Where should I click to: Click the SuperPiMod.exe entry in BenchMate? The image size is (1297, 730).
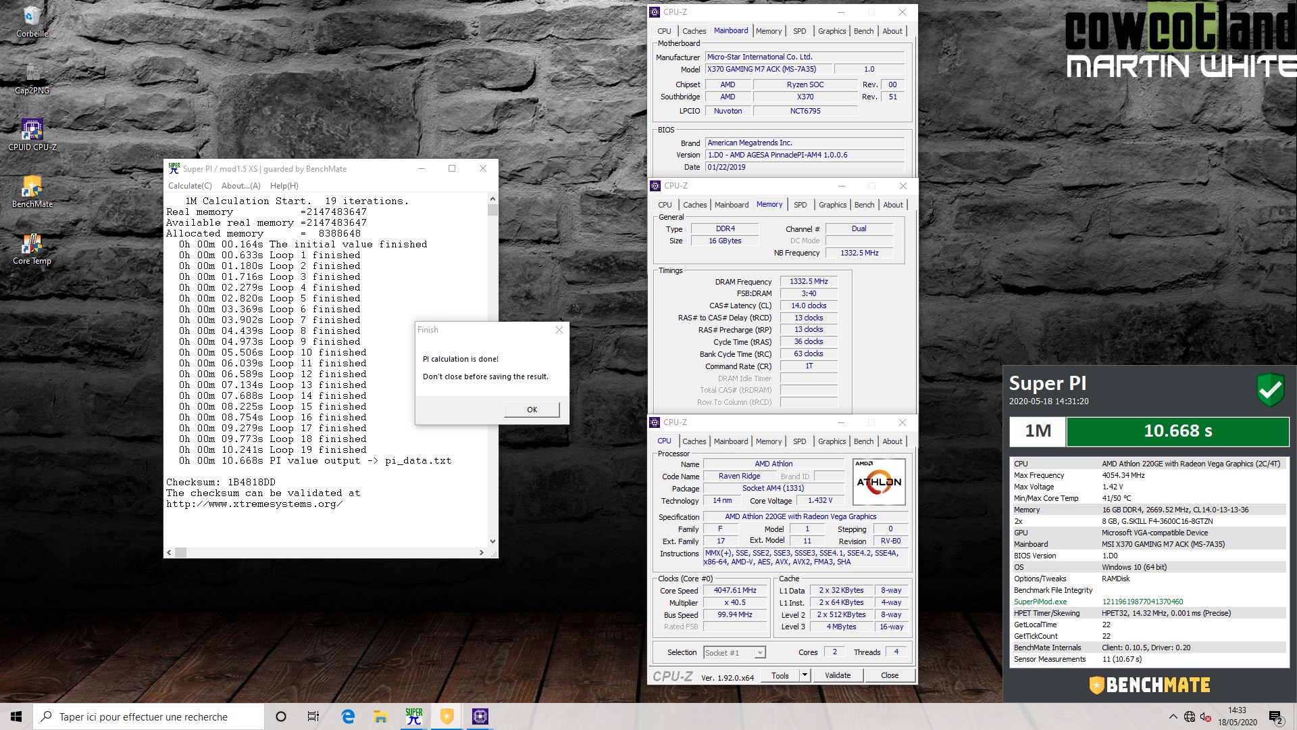click(1040, 602)
